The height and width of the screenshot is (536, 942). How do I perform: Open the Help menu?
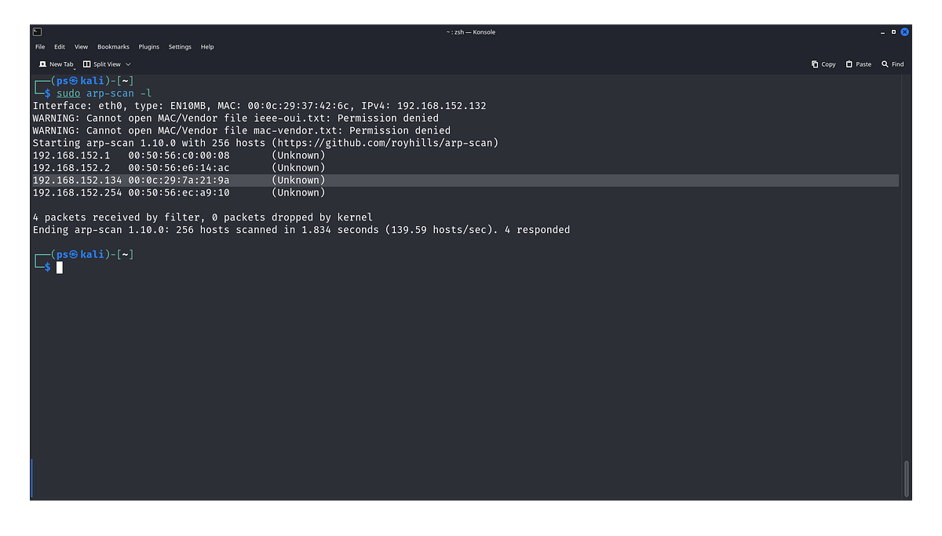coord(207,46)
